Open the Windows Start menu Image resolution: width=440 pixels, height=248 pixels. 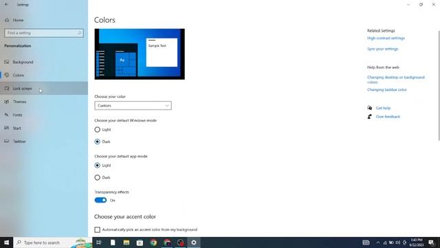[x=6, y=242]
